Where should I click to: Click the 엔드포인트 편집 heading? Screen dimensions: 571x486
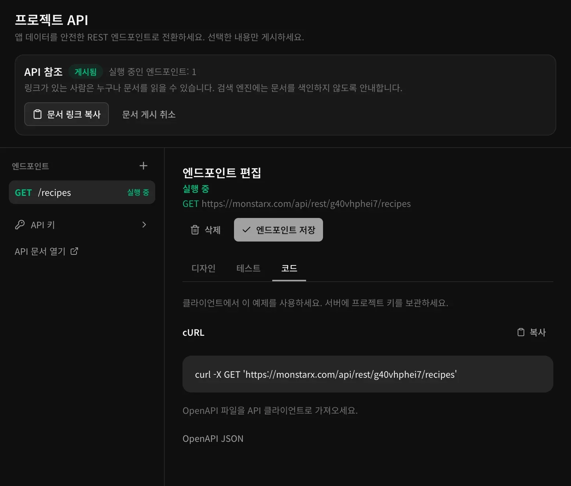tap(222, 172)
